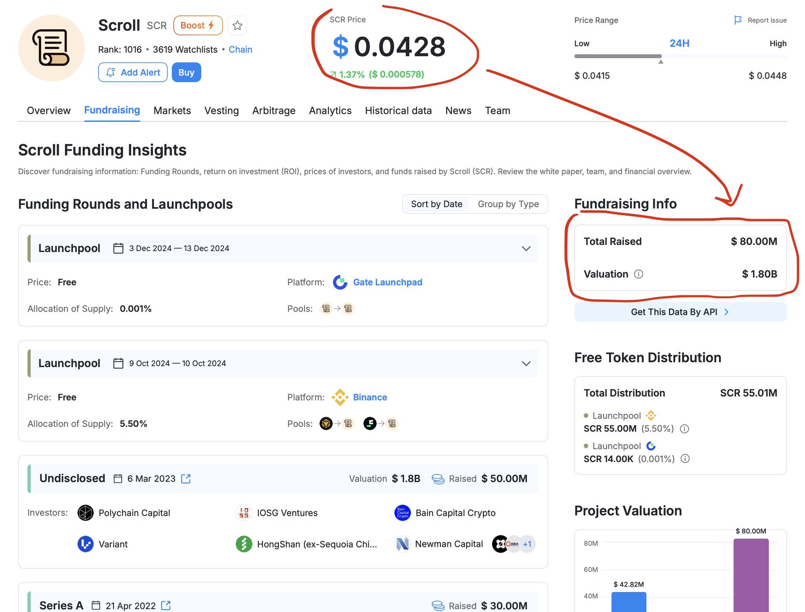Click the Valuation info icon

click(x=639, y=274)
